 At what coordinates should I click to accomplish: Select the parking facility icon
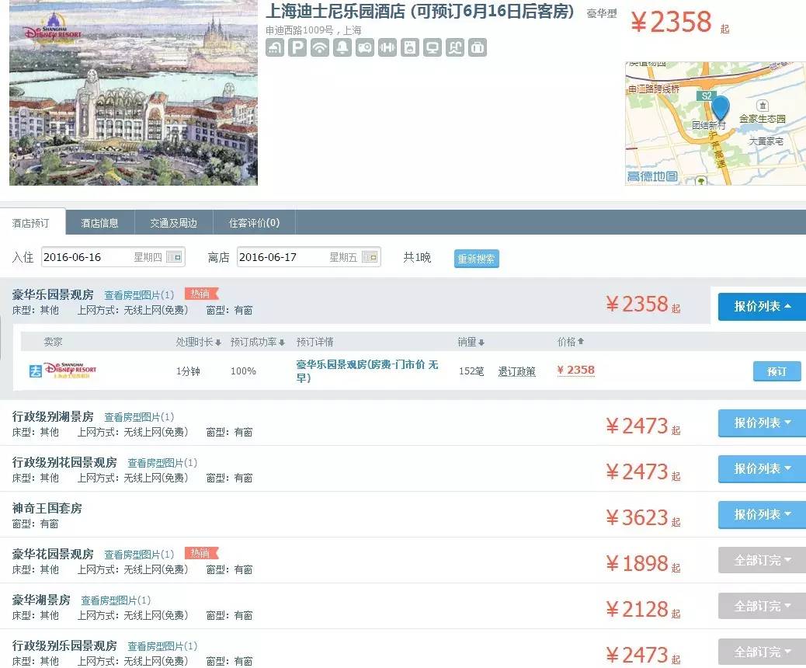(x=297, y=47)
